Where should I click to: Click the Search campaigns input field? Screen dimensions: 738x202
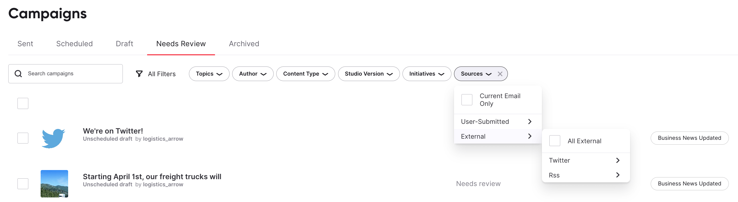coord(72,74)
